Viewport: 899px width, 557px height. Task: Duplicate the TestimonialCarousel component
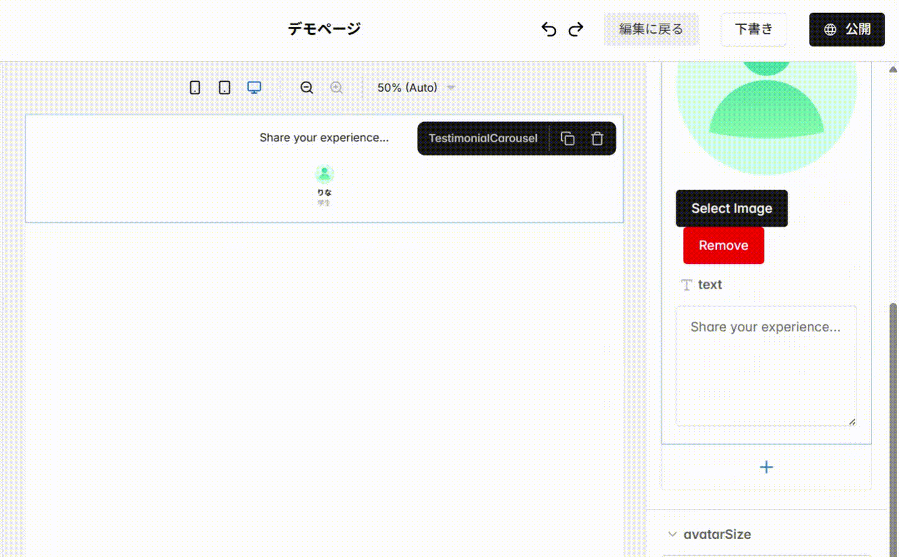(x=567, y=138)
